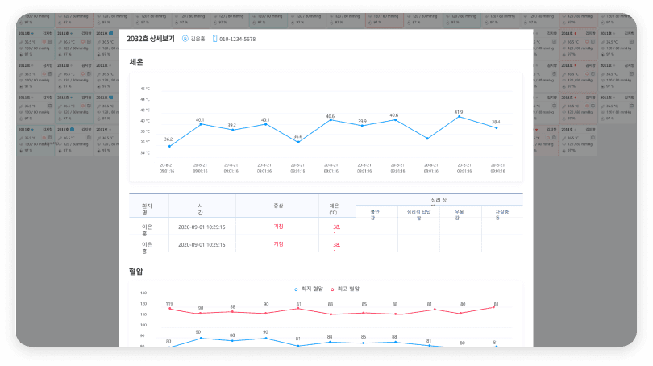This screenshot has height=366, width=653.
Task: Click the 증상 column header
Action: click(278, 206)
